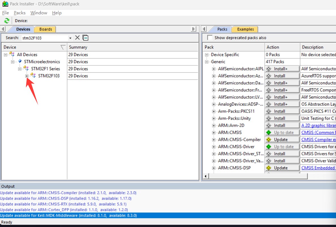Screen dimensions: 336x227
Task: Collapse the Generic packs group
Action: click(207, 62)
